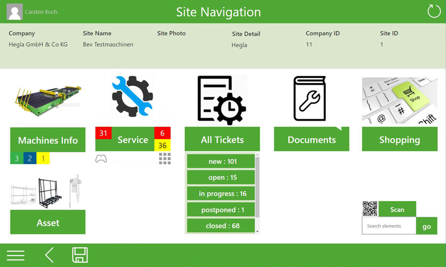Screen dimensions: 446x267
Task: Click the Shopping keyboard thumbnail image
Action: (x=399, y=100)
